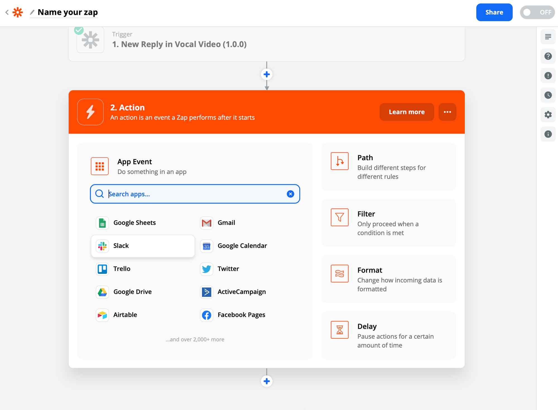The width and height of the screenshot is (558, 410).
Task: Open the help question mark sidebar icon
Action: pos(548,56)
